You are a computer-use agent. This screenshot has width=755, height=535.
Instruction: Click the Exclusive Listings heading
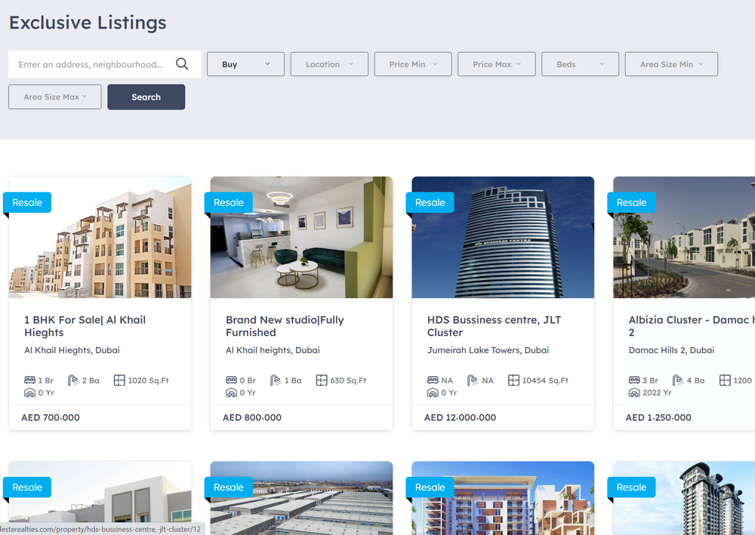[88, 23]
